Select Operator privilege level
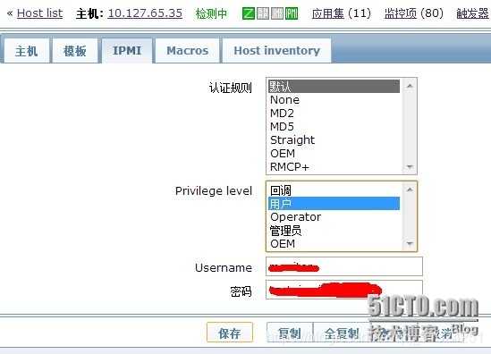Viewport: 491px width, 354px height. pyautogui.click(x=334, y=217)
